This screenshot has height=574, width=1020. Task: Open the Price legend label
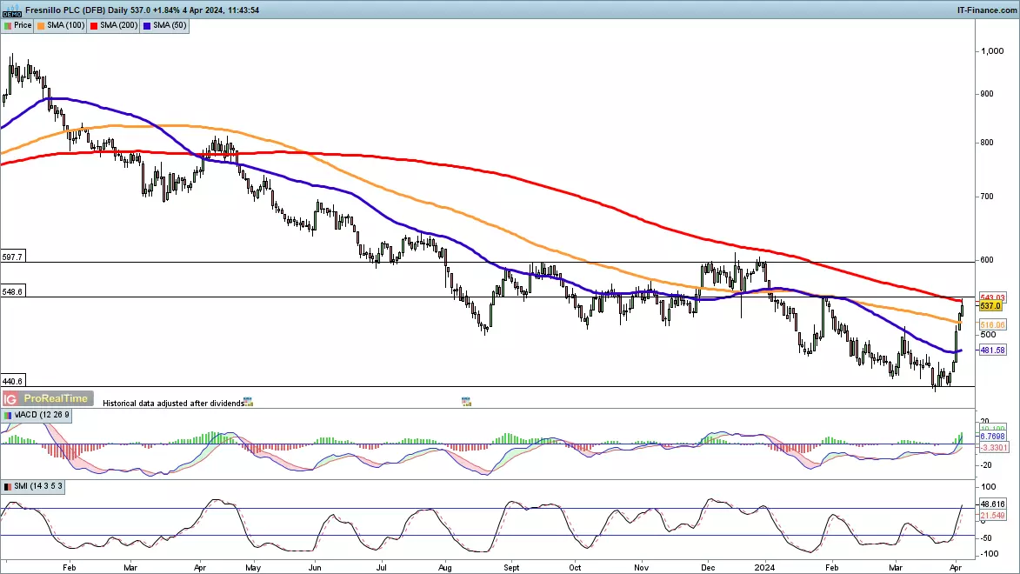pos(23,25)
